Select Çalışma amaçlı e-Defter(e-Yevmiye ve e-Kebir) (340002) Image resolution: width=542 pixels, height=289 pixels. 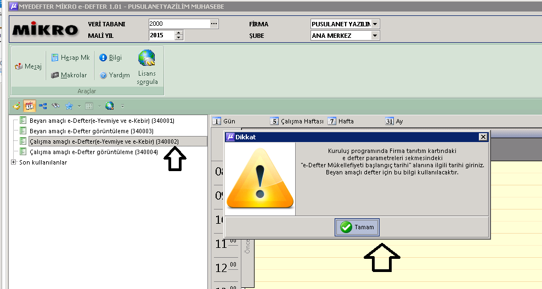104,141
